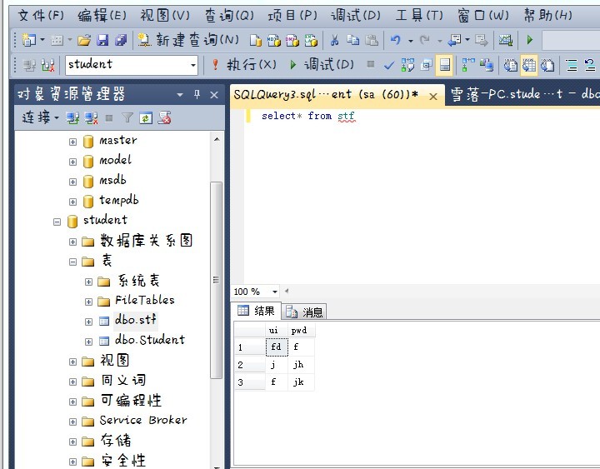
Task: Click the scroll up arrow in Object Explorer
Action: (217, 140)
